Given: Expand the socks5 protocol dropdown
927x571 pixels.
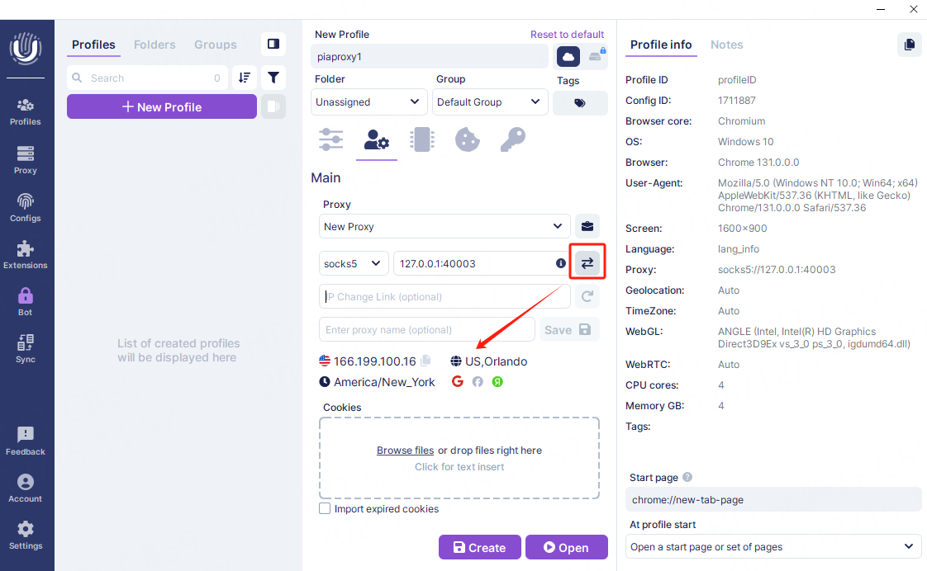Looking at the screenshot, I should click(354, 263).
